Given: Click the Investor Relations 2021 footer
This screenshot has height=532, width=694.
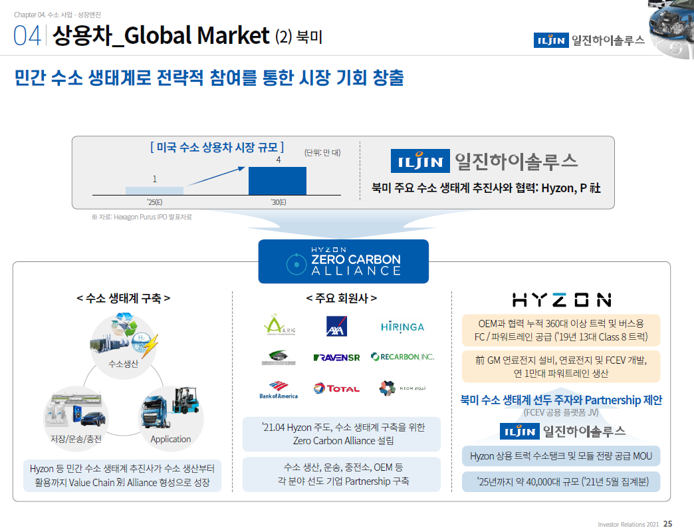Looking at the screenshot, I should pos(628,525).
